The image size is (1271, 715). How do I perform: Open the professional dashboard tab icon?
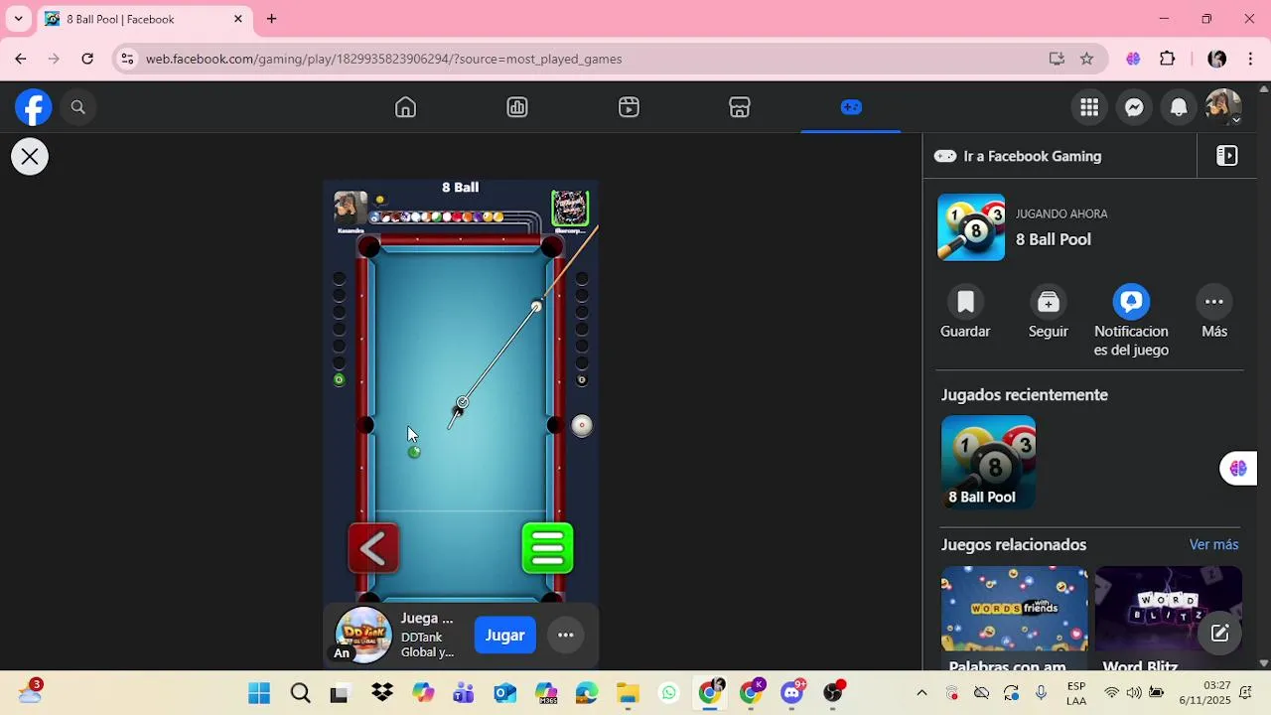[517, 107]
